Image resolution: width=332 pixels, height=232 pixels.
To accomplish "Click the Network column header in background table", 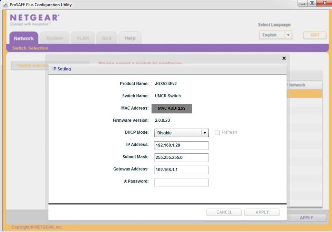I will coord(297,85).
